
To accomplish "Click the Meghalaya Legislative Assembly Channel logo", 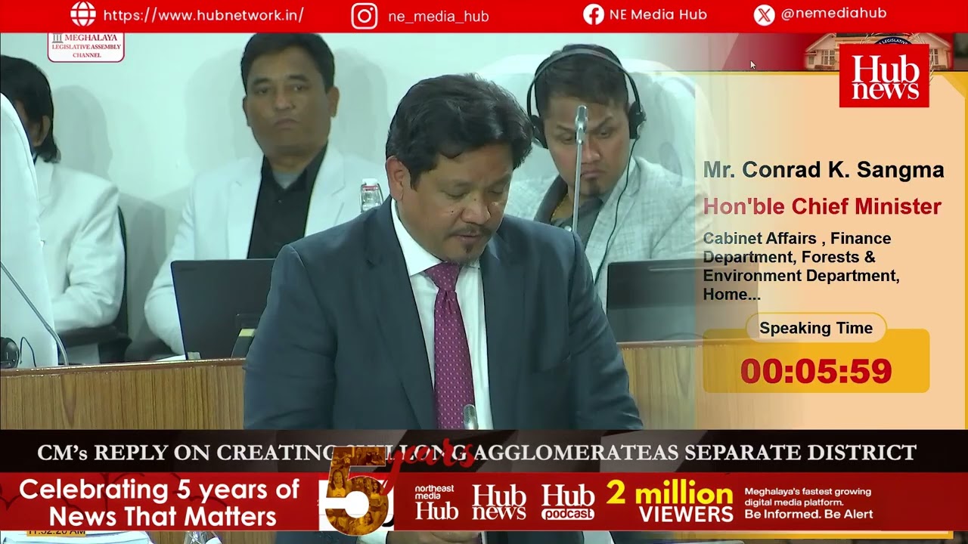I will 85,47.
